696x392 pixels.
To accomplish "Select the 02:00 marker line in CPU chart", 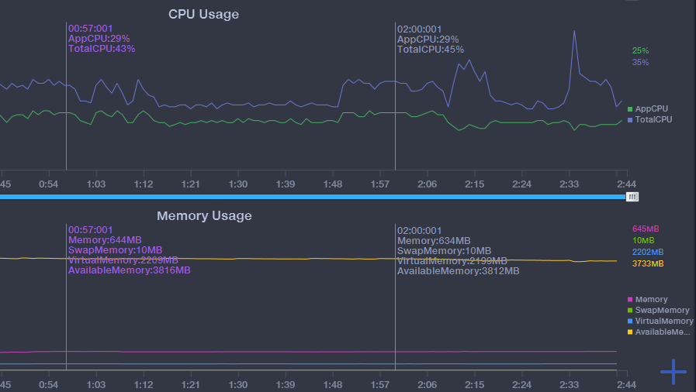I will pos(395,116).
